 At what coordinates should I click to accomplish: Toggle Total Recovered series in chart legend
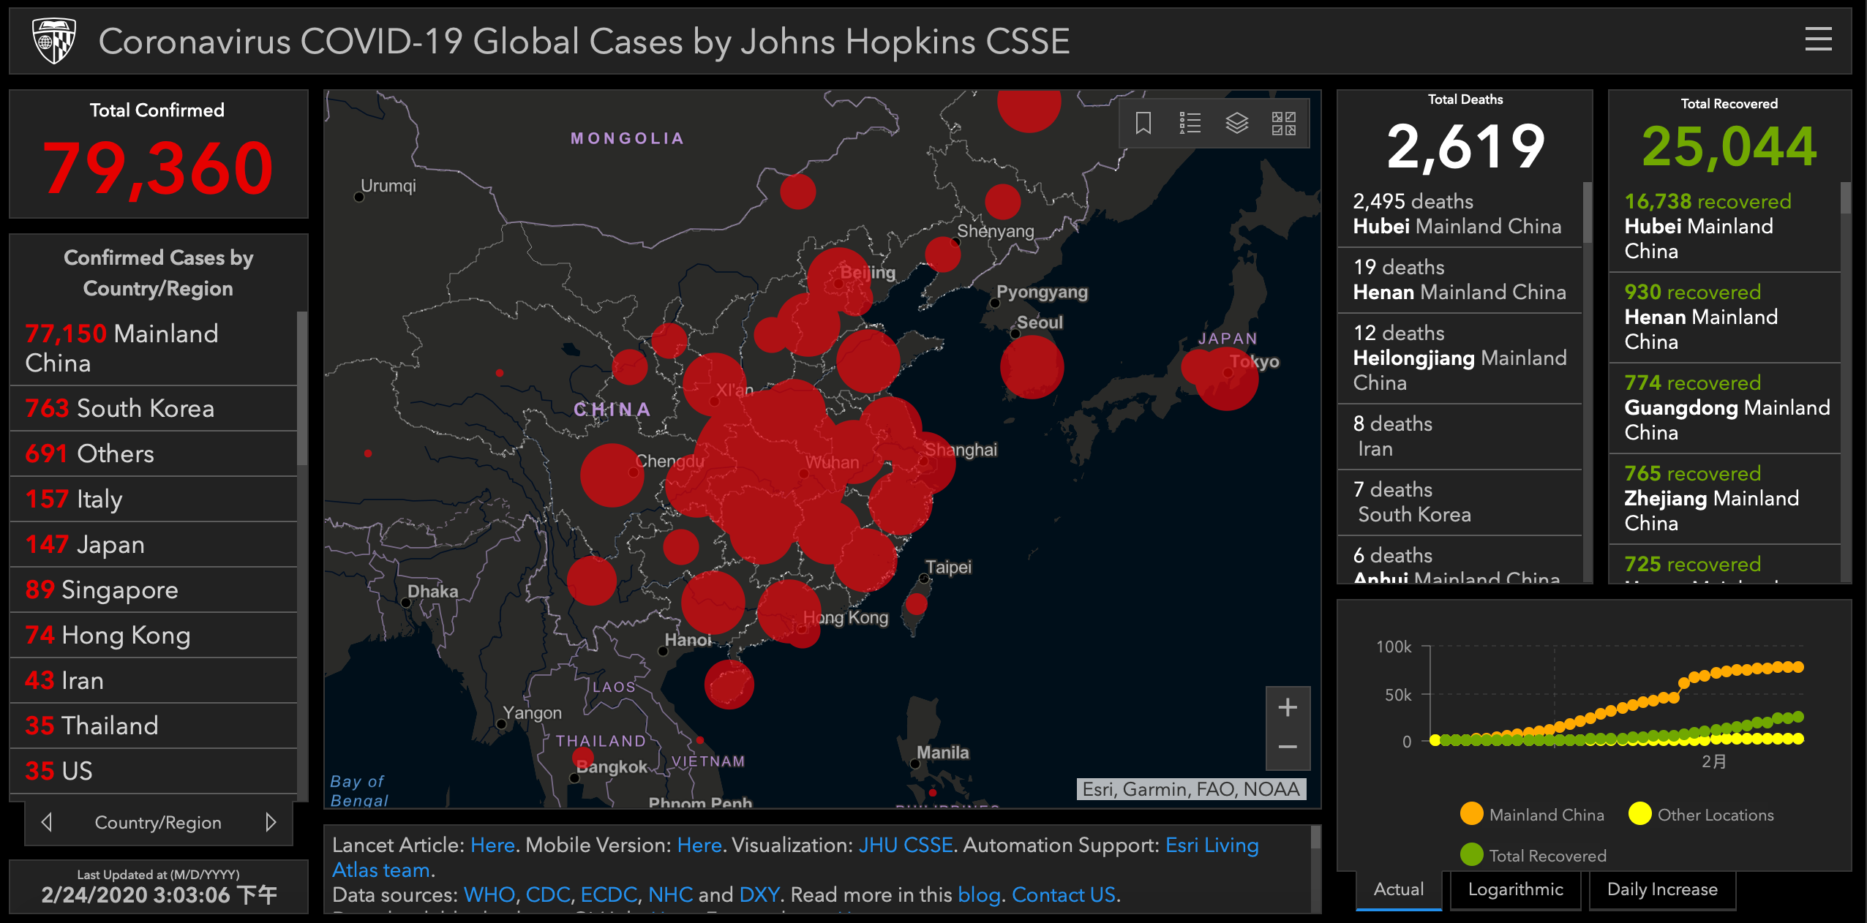click(1533, 855)
